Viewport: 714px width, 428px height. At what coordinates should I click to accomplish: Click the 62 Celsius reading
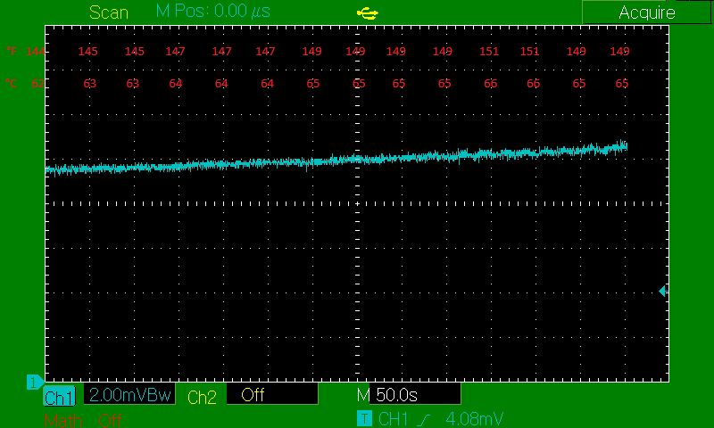[x=37, y=83]
